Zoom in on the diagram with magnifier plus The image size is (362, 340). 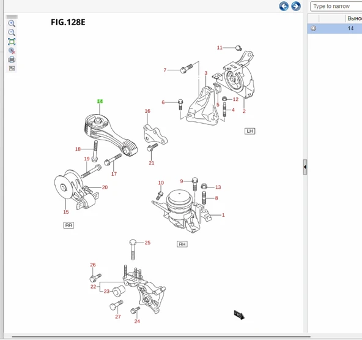pyautogui.click(x=12, y=23)
